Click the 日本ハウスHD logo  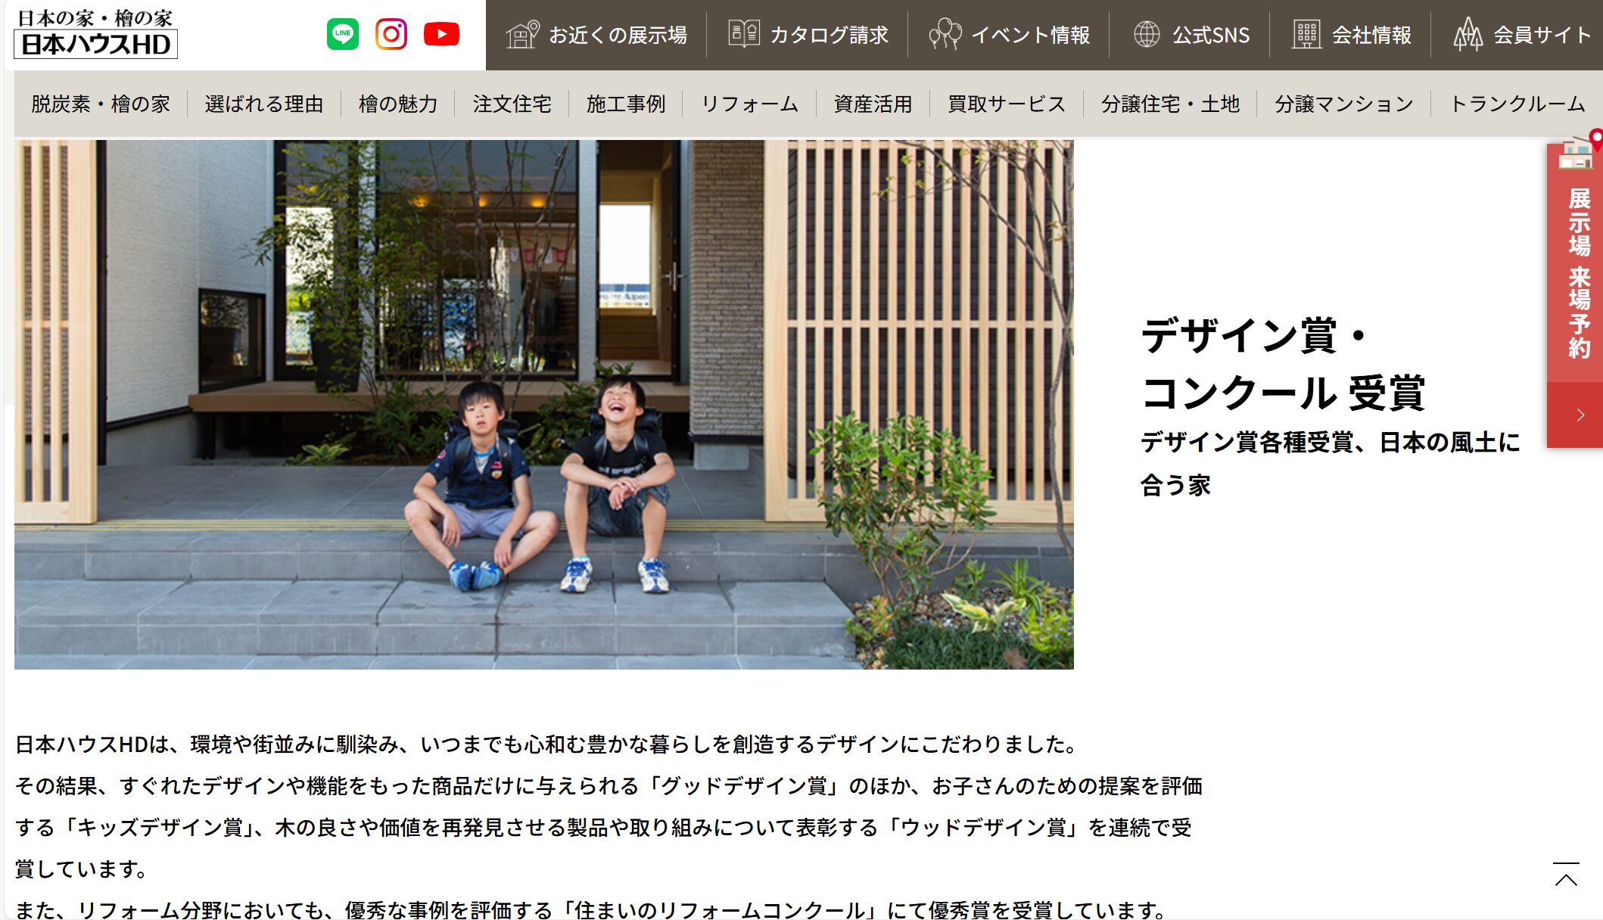(x=96, y=34)
